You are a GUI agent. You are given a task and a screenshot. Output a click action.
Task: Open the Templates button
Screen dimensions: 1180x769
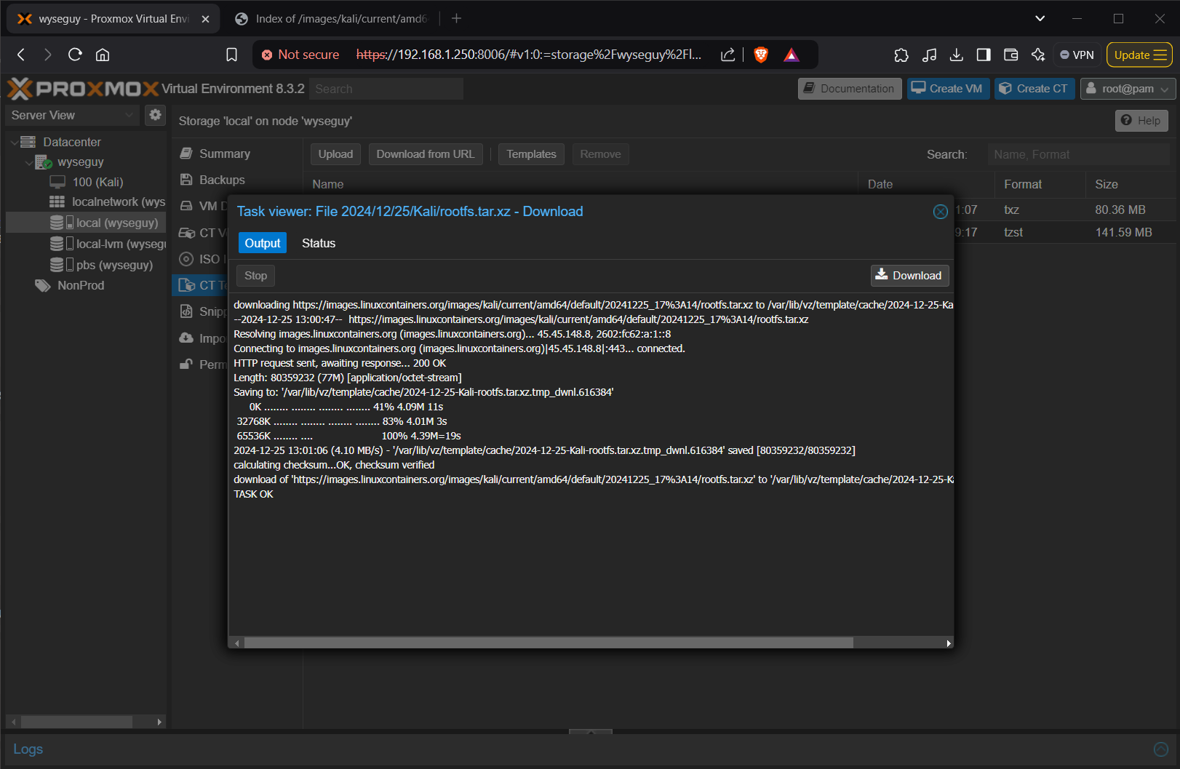pos(531,154)
